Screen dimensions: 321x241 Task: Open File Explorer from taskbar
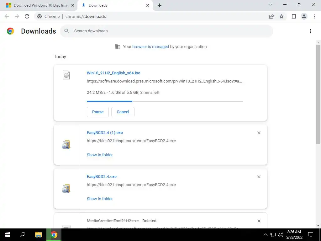coord(38,235)
